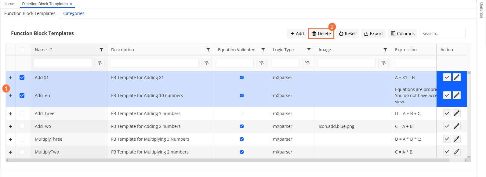Screen dimensions: 486x177
Task: Open the Columns chooser
Action: click(x=403, y=34)
